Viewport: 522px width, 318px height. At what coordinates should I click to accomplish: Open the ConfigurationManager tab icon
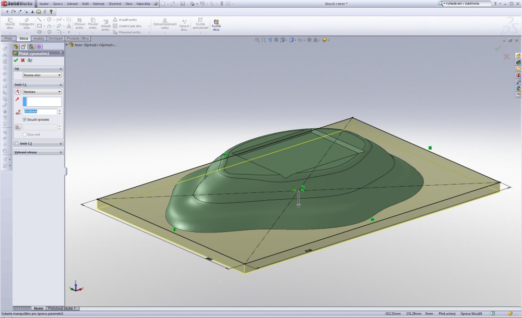[31, 46]
